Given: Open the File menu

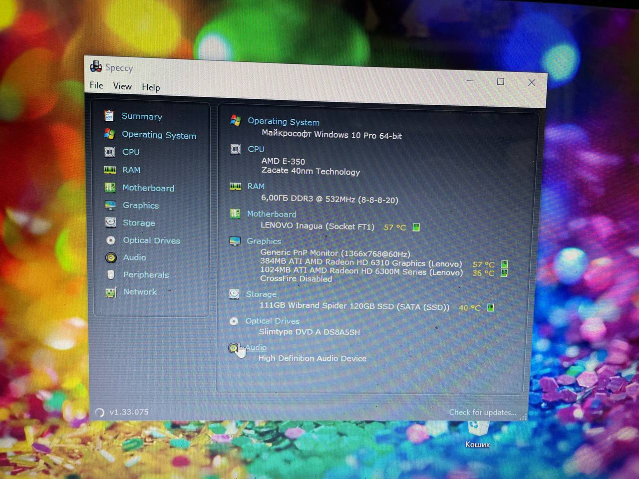Looking at the screenshot, I should 96,85.
